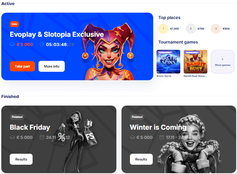Click the Arctic Spins game label

(164, 76)
